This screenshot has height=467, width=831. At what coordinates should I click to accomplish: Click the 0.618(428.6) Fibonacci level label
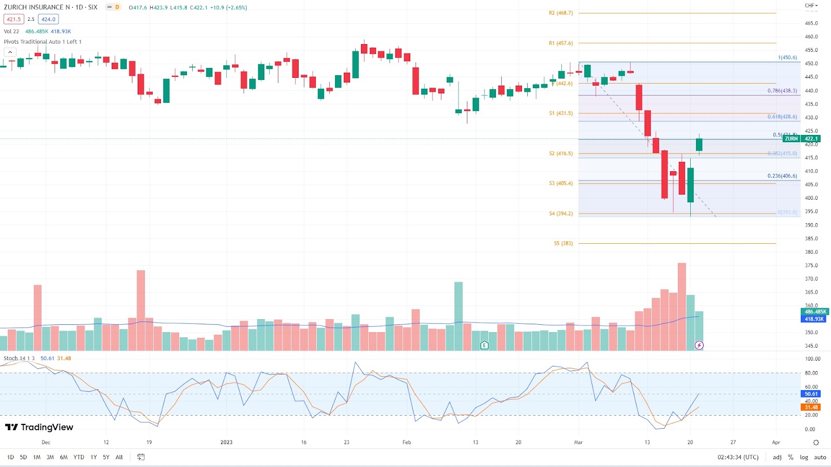[782, 117]
